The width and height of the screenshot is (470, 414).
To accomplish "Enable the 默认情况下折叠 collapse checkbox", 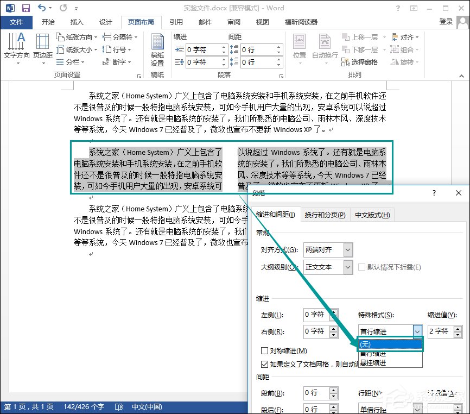I will 362,267.
